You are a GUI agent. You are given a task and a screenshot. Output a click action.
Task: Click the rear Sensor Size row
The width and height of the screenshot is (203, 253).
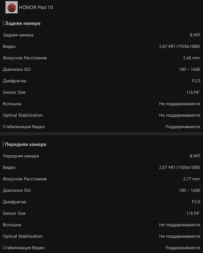[x=101, y=92]
